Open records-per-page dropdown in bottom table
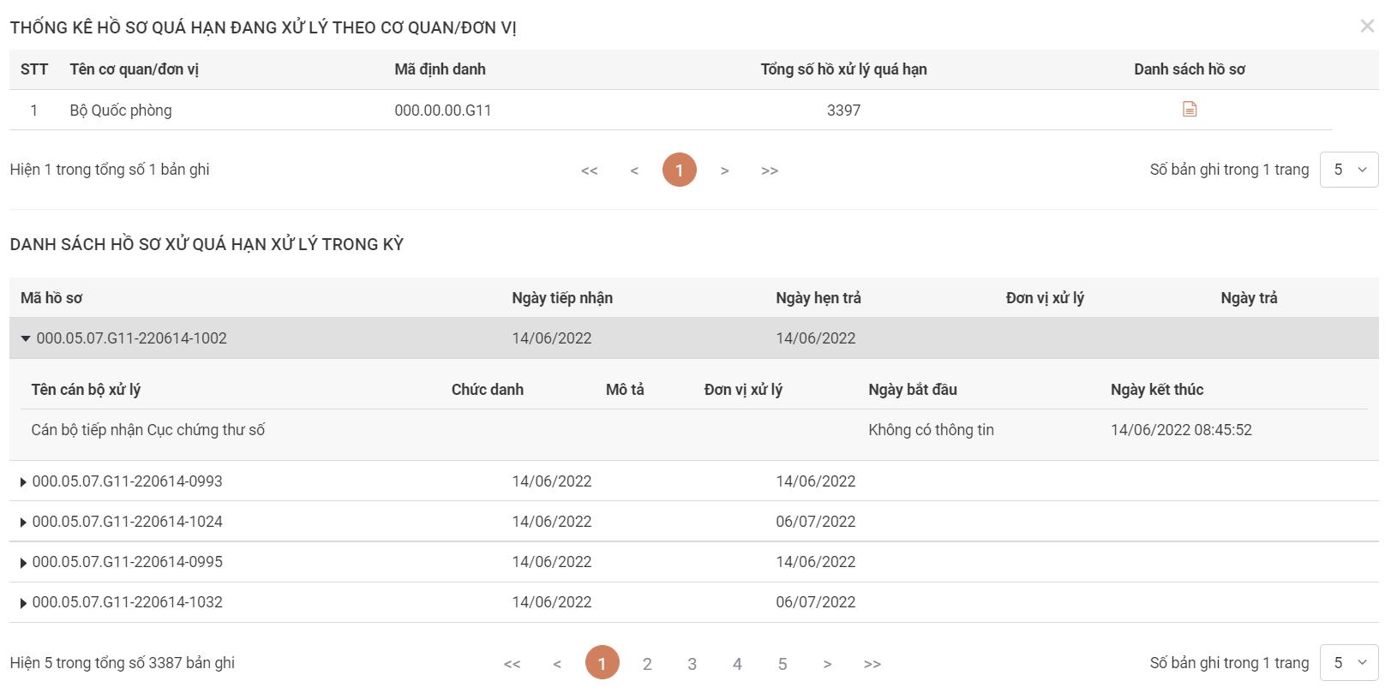Viewport: 1397px width, 699px height. click(x=1349, y=663)
